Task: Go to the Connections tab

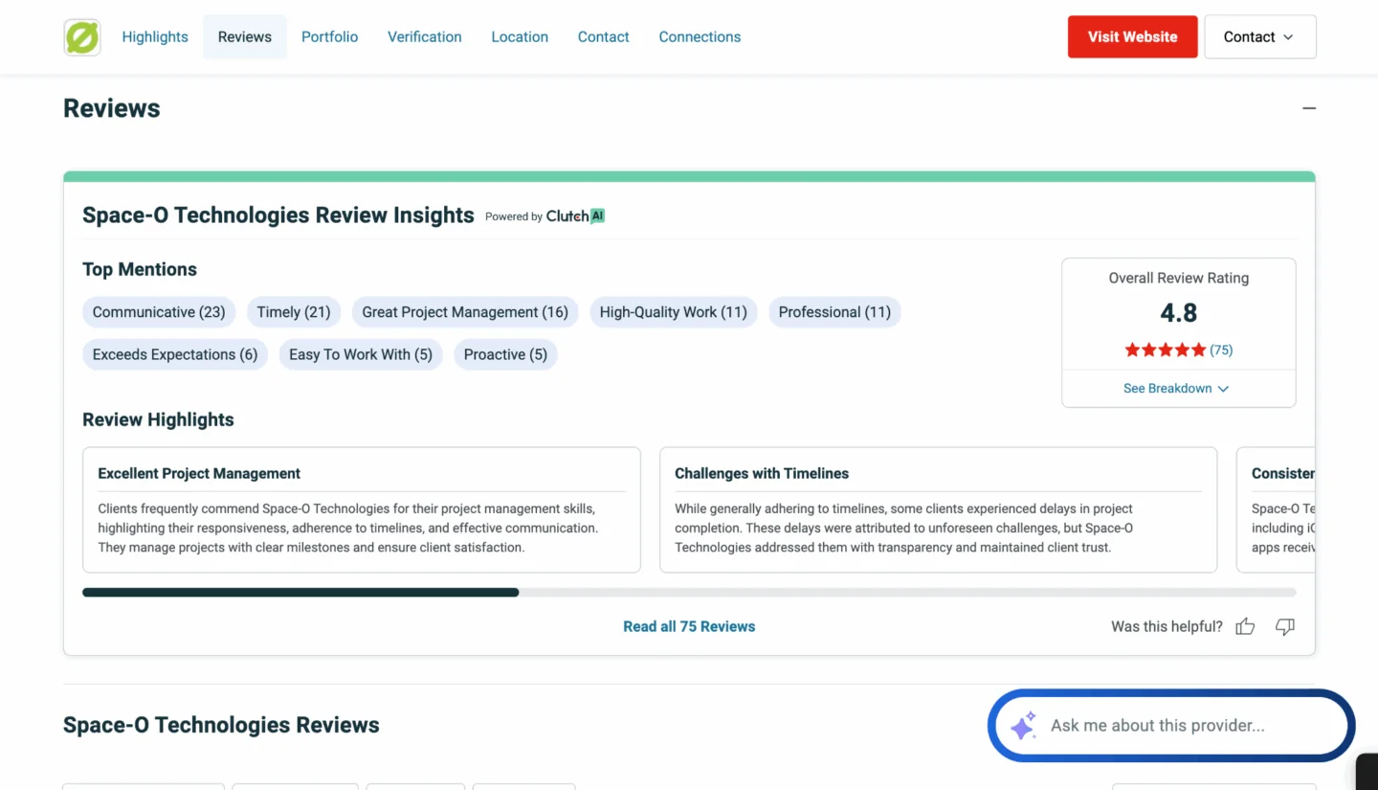Action: tap(700, 36)
